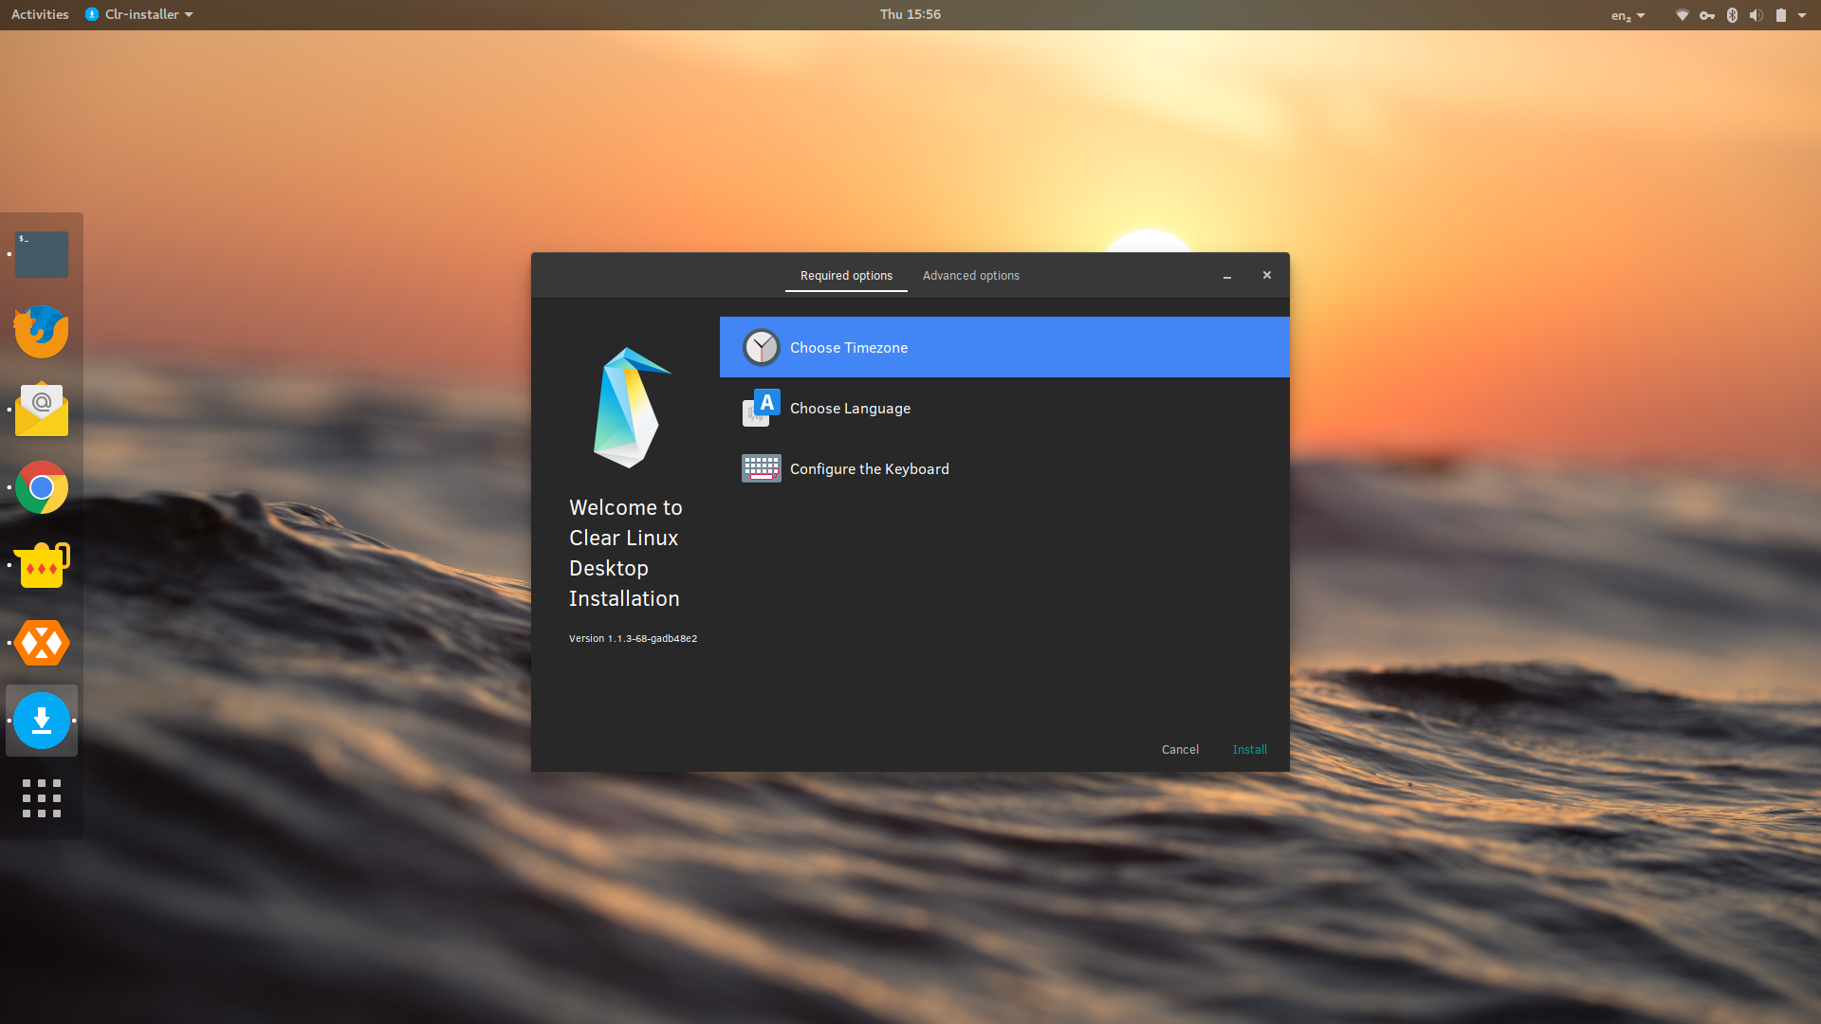Minimize the installer window

[x=1227, y=276]
